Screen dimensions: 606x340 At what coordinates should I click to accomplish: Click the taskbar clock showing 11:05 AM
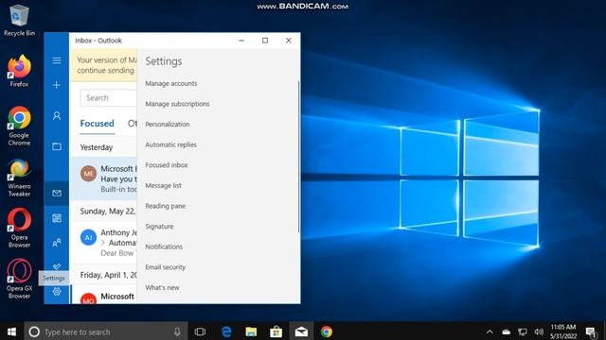tap(562, 331)
